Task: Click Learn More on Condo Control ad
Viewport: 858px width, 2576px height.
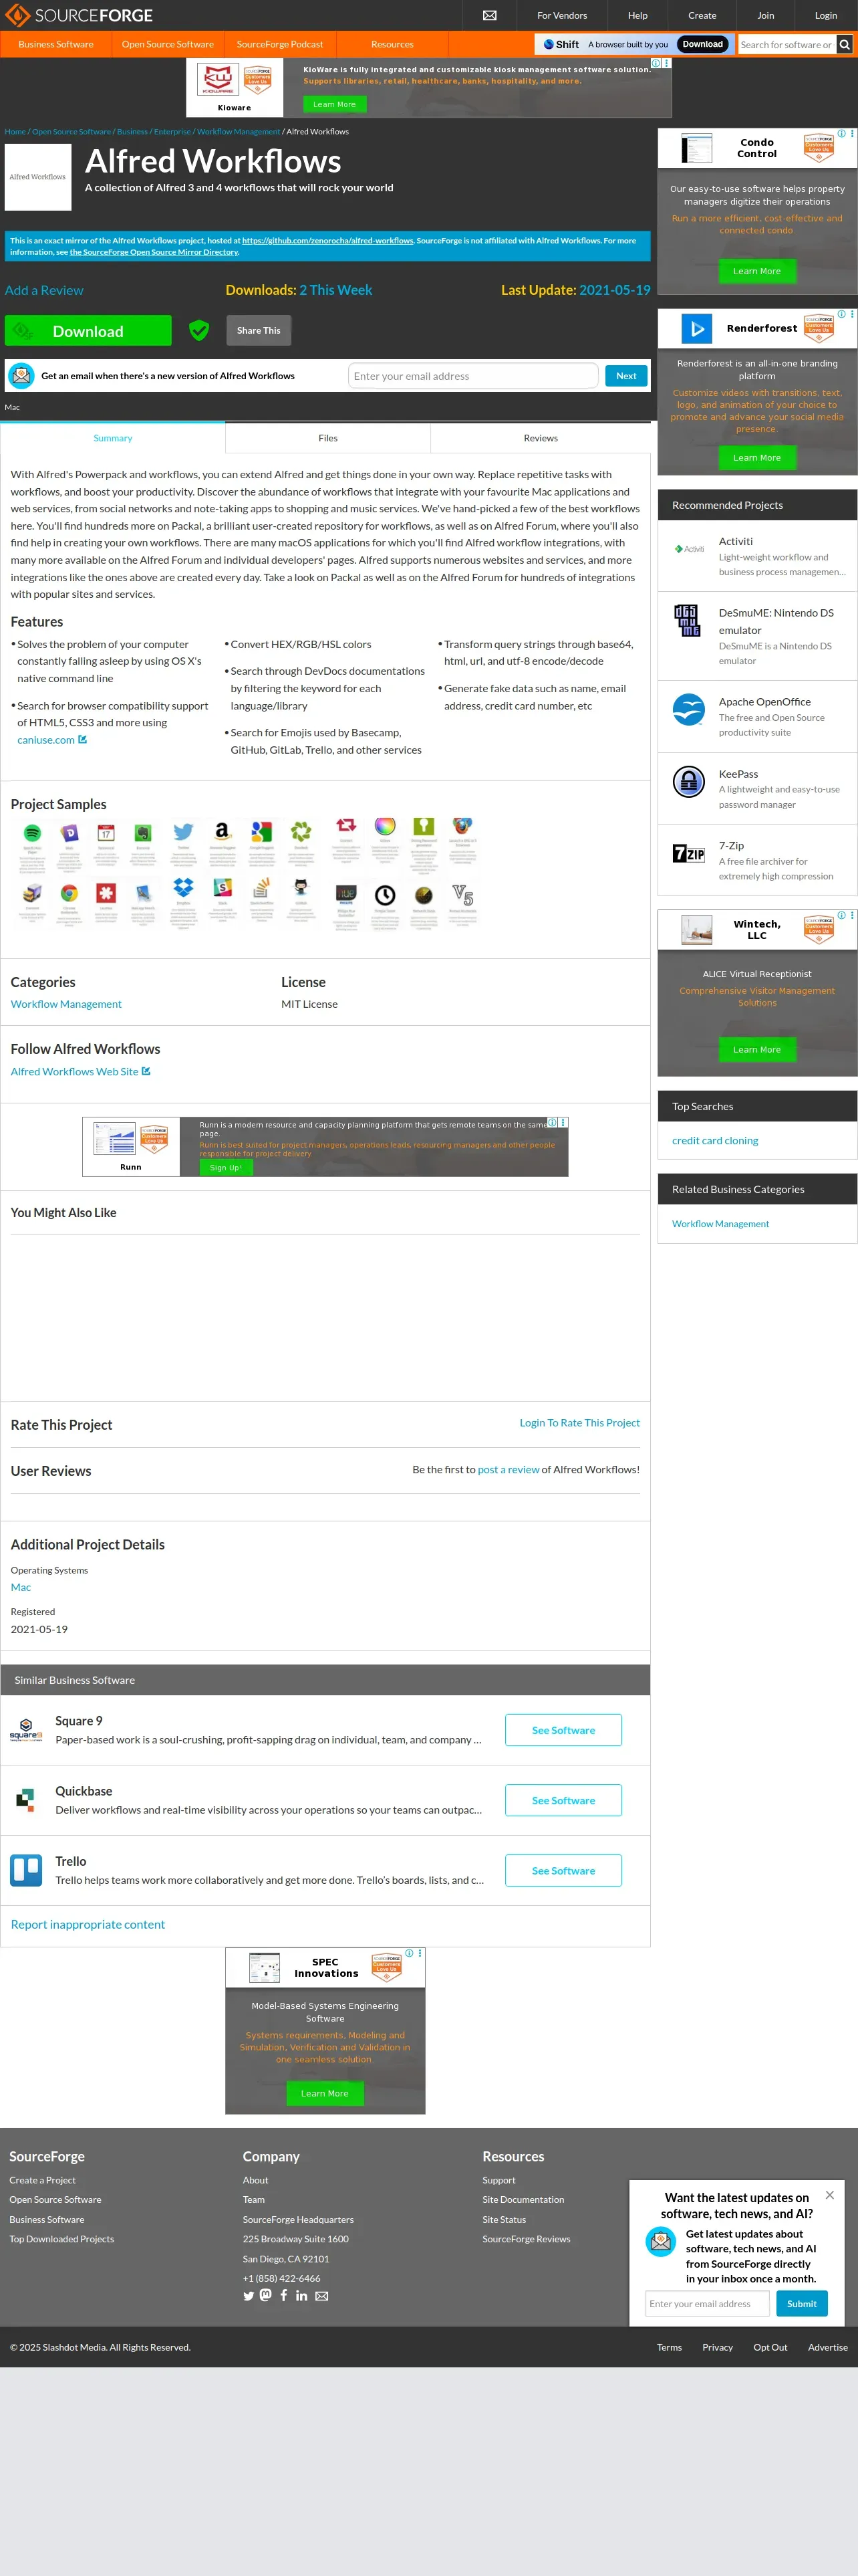Action: (x=757, y=271)
